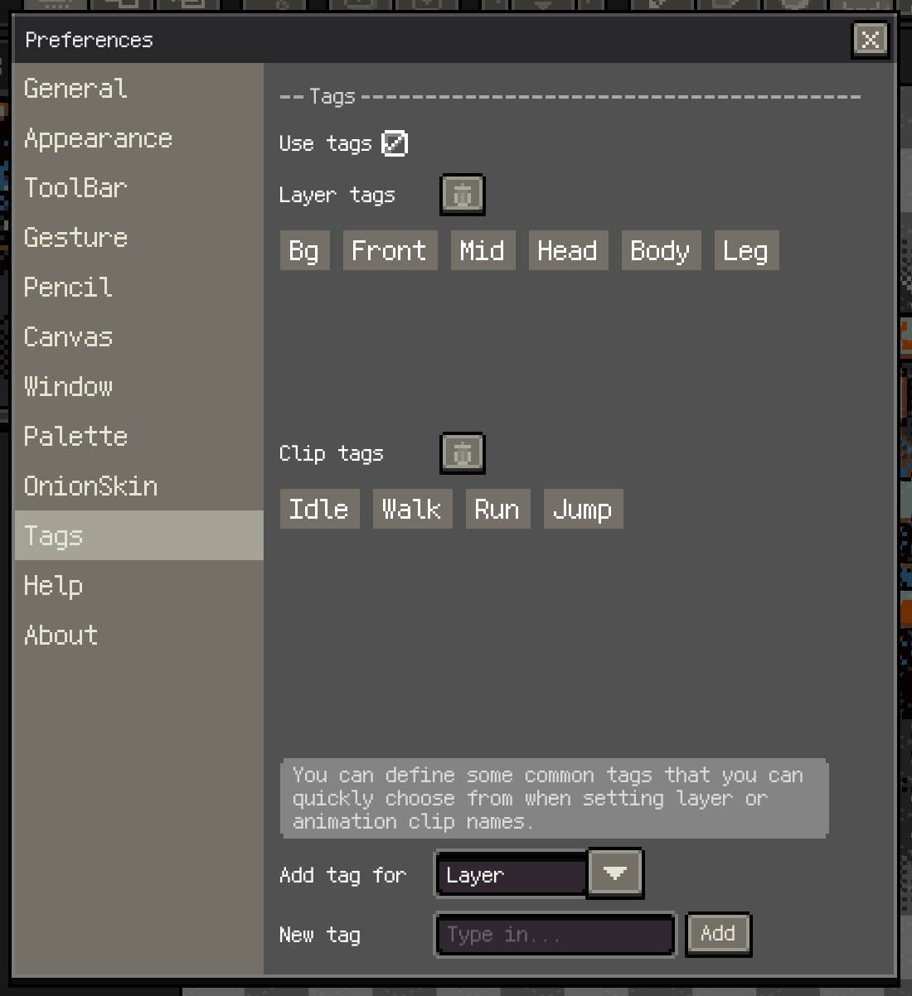Go to the OnionSkin preferences
The width and height of the screenshot is (912, 996).
tap(138, 486)
